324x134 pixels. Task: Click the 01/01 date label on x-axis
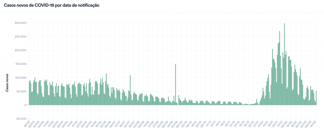(x=257, y=124)
